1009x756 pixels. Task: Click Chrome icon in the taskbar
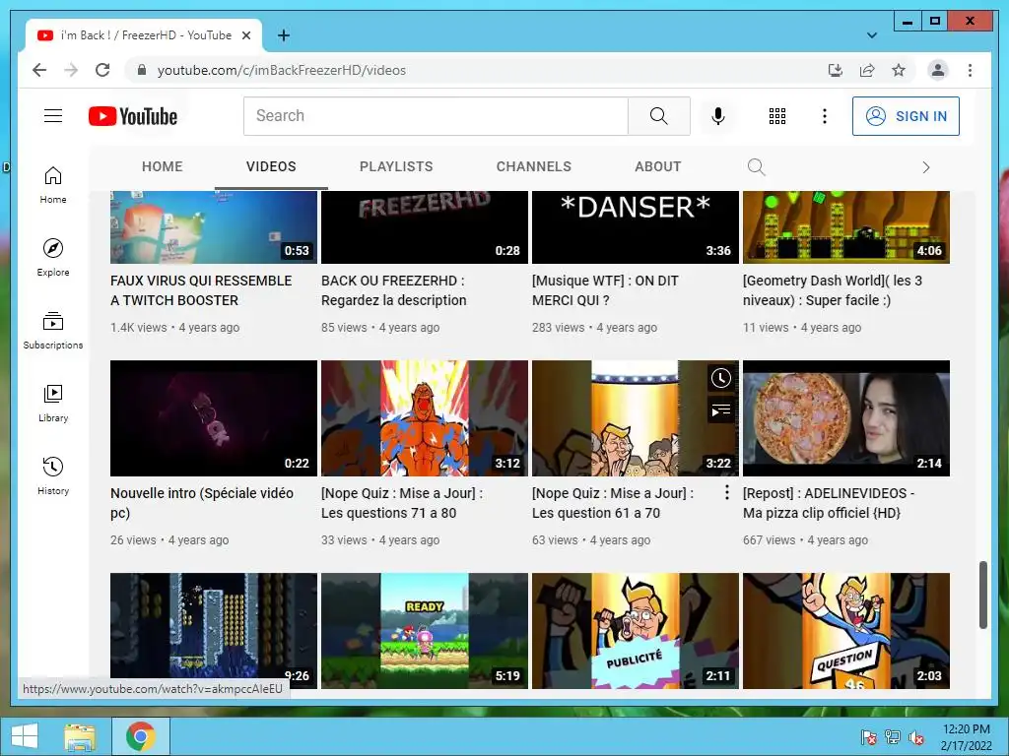(140, 736)
